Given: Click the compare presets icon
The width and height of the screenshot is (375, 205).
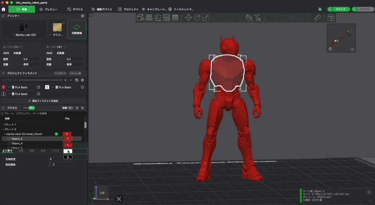Looking at the screenshot, I should (x=82, y=108).
